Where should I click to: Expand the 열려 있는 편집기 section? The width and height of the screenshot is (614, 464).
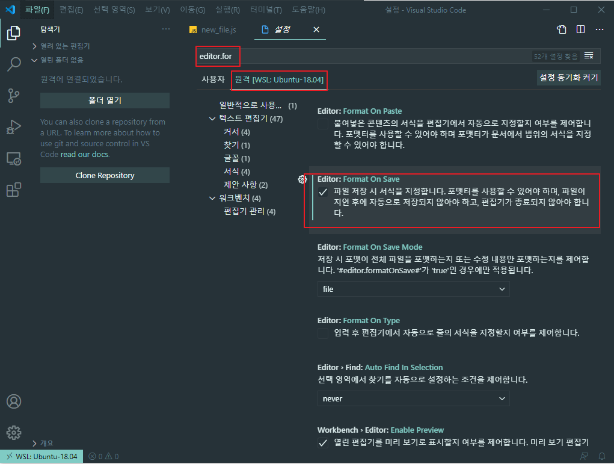click(61, 46)
